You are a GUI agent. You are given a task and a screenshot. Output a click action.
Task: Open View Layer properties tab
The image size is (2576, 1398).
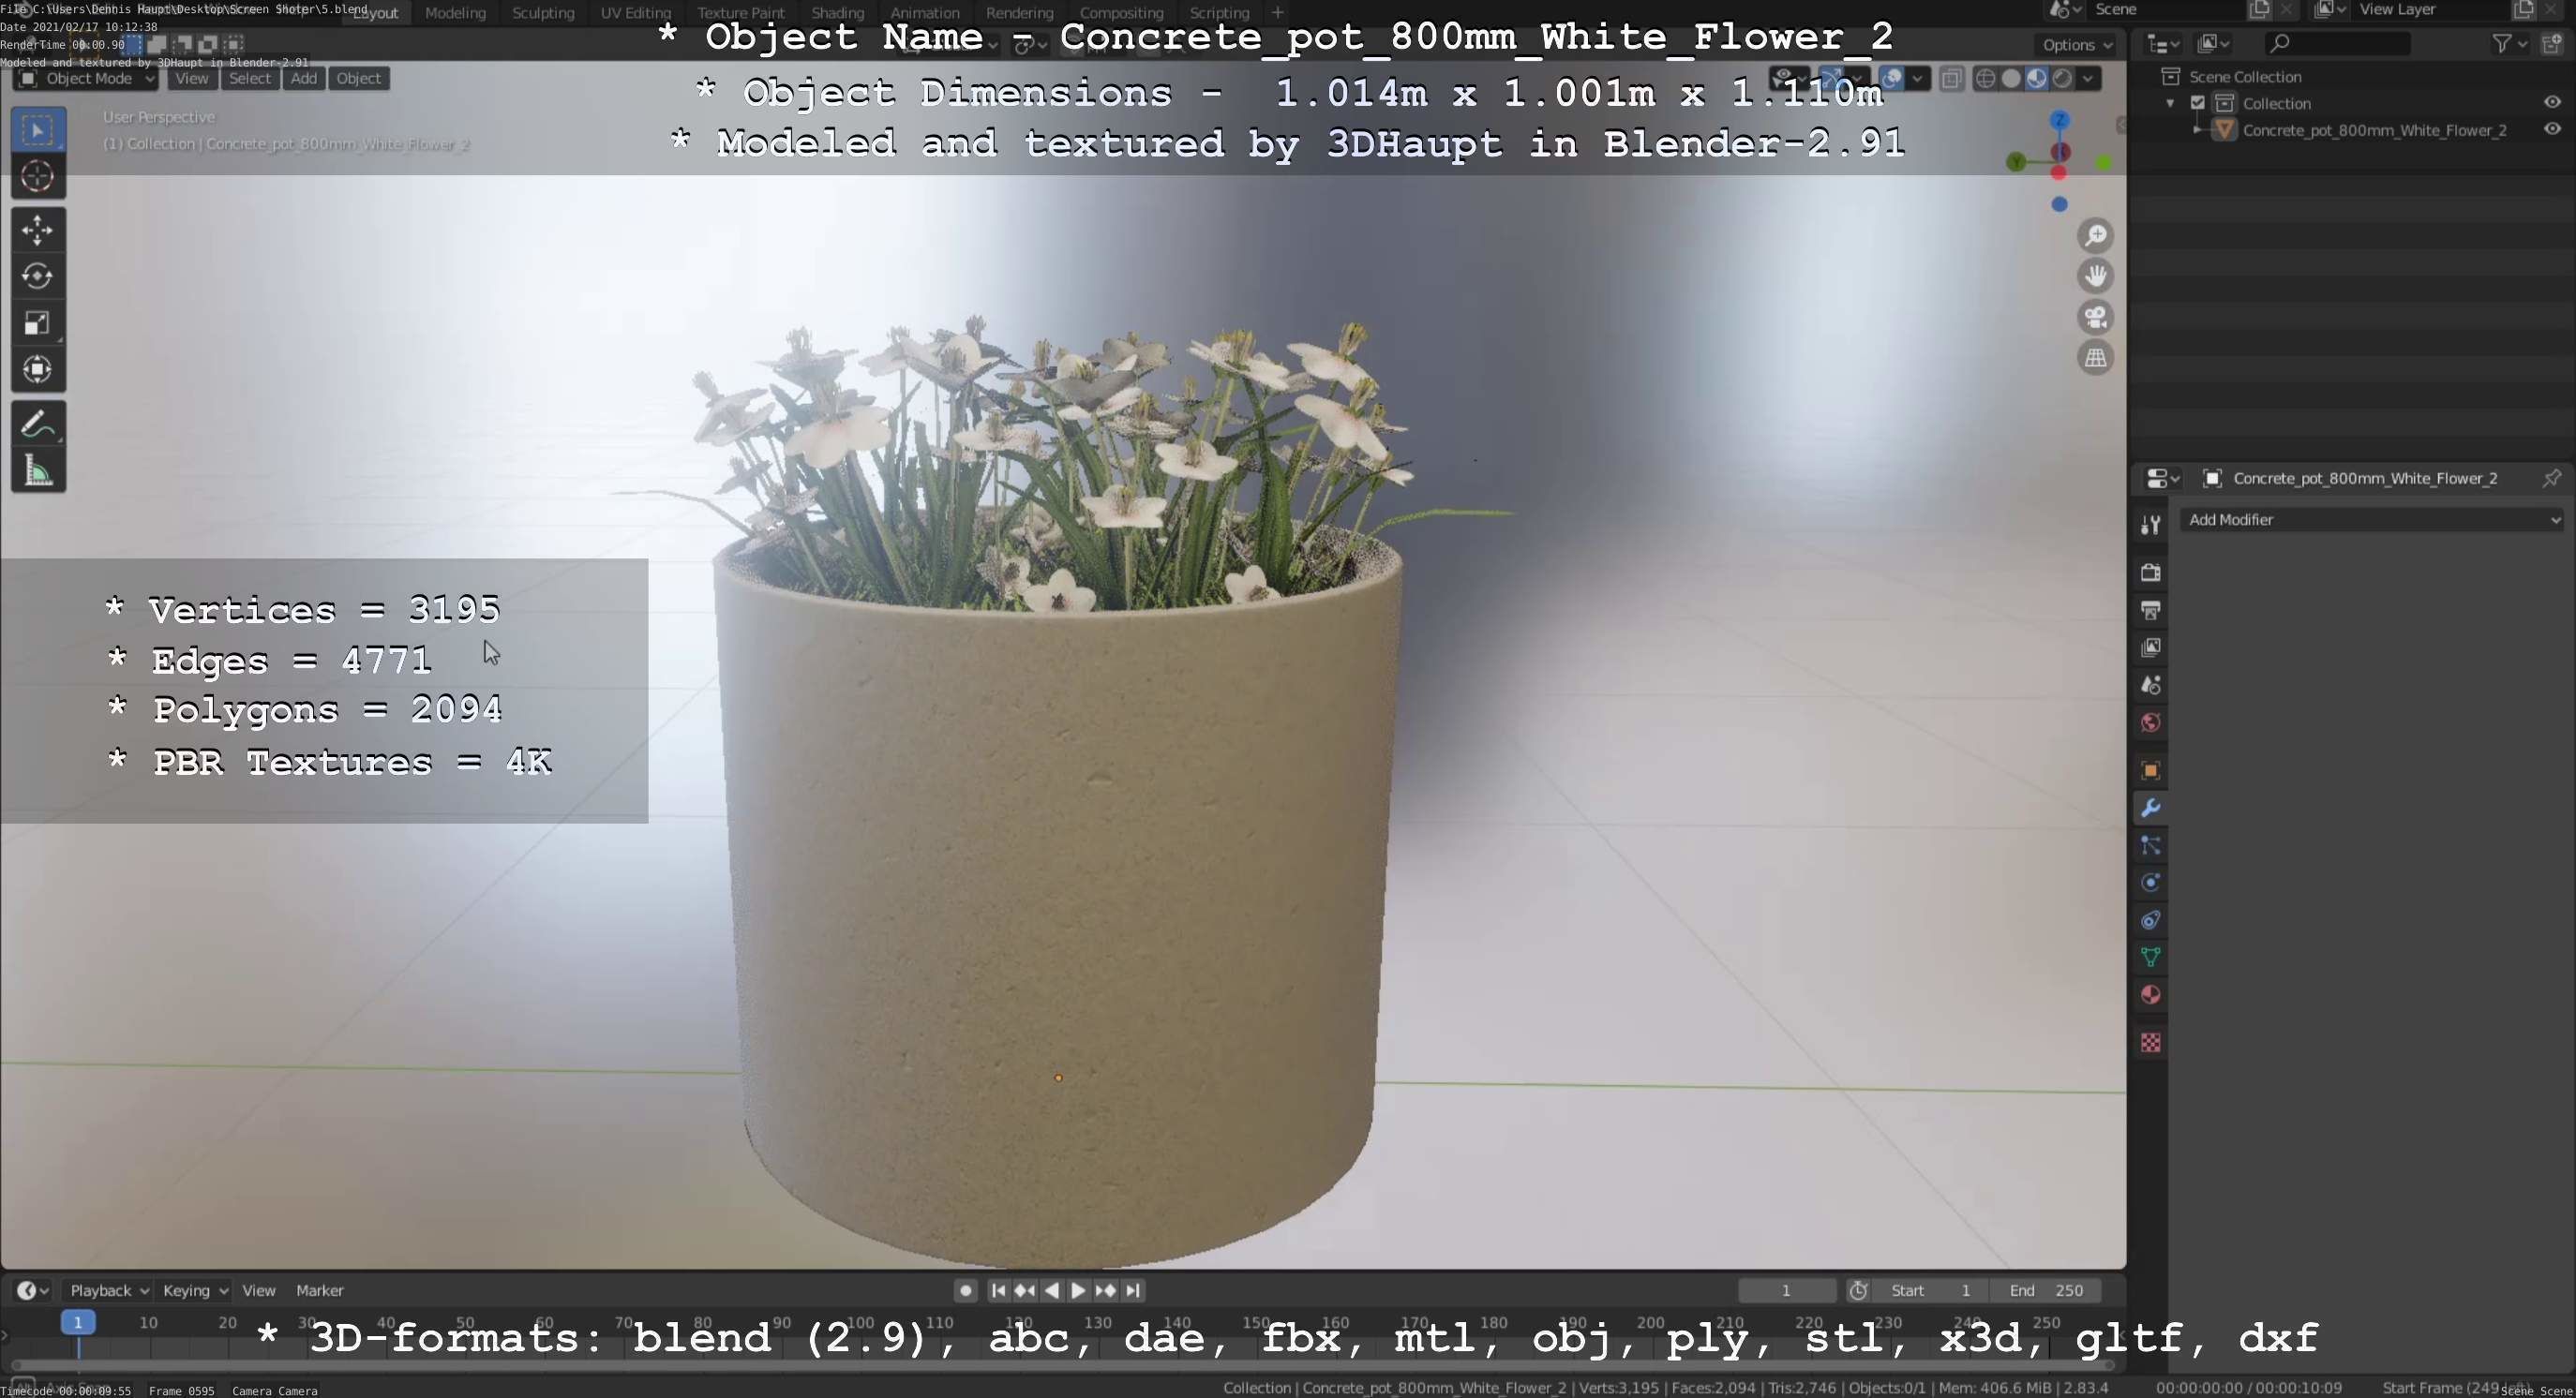click(2151, 647)
